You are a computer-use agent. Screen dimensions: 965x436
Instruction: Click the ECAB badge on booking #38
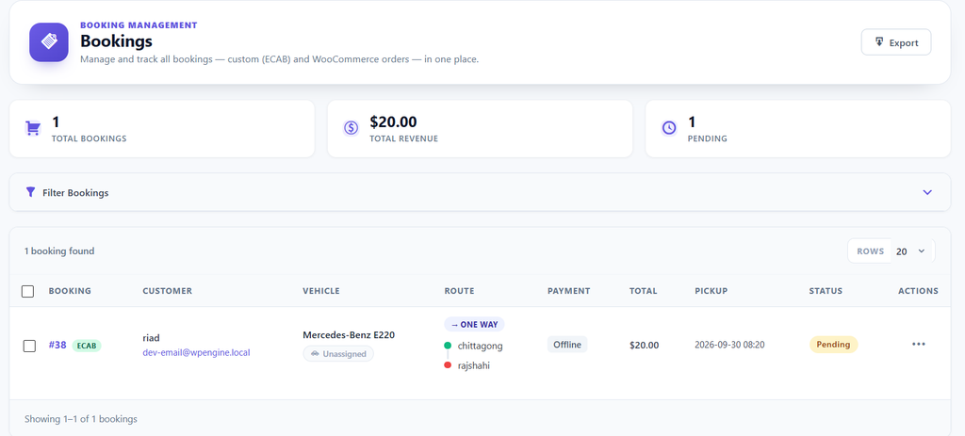(x=87, y=346)
